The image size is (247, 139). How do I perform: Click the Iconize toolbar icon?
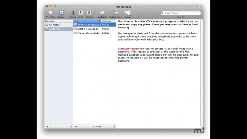point(128,12)
